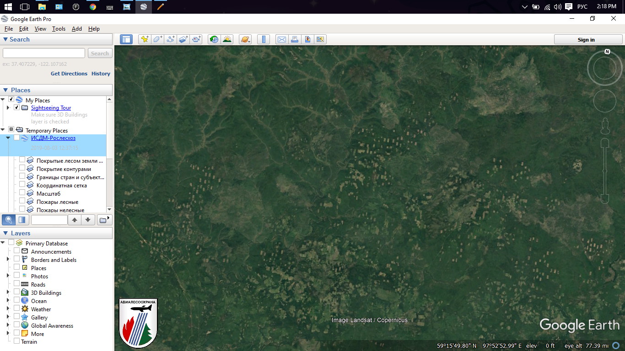
Task: Click the magnifier search-places icon under Places
Action: 8,220
